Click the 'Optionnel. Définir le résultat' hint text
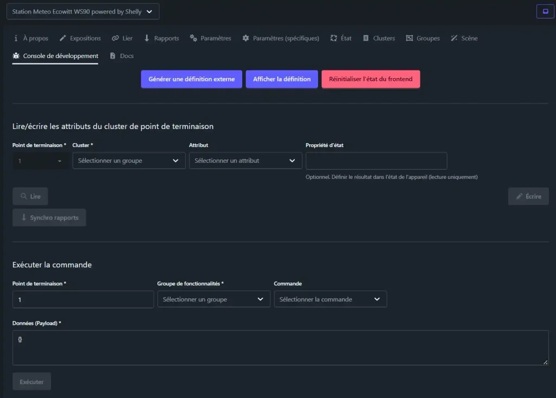 [x=391, y=177]
